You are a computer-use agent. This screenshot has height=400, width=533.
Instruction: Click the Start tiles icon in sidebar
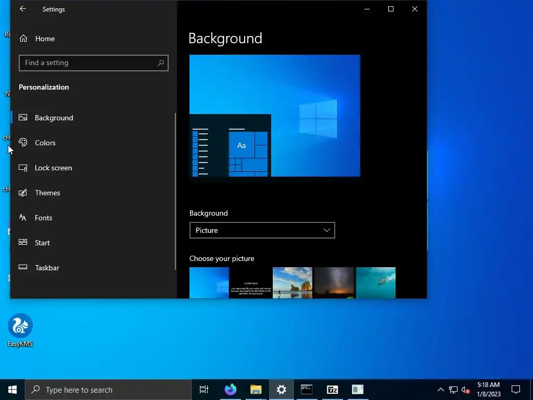(x=23, y=242)
